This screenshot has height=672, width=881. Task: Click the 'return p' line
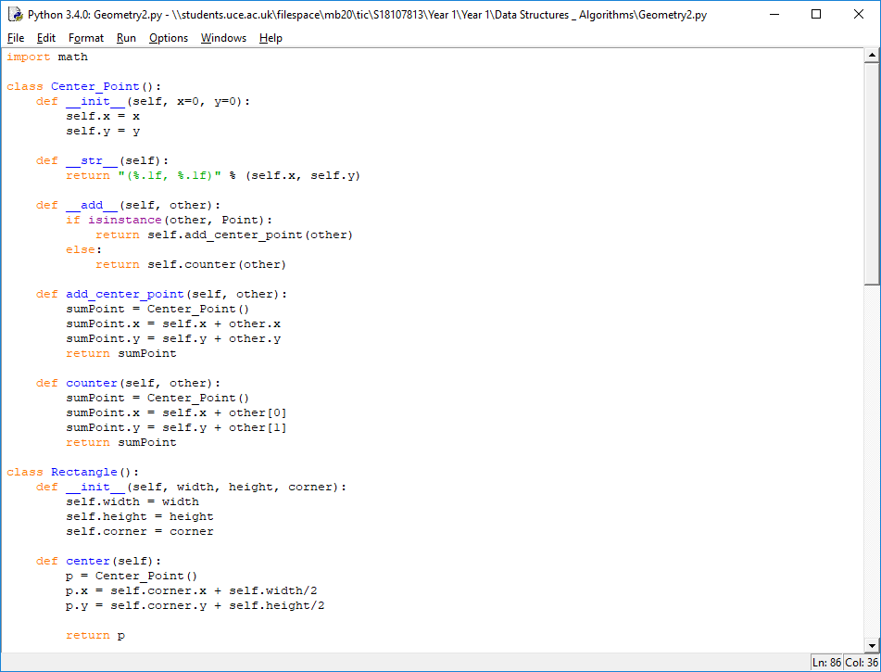pos(95,635)
